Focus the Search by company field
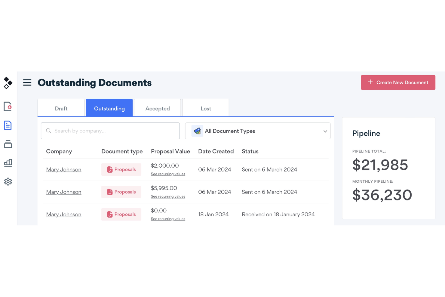The width and height of the screenshot is (445, 297). pos(110,131)
